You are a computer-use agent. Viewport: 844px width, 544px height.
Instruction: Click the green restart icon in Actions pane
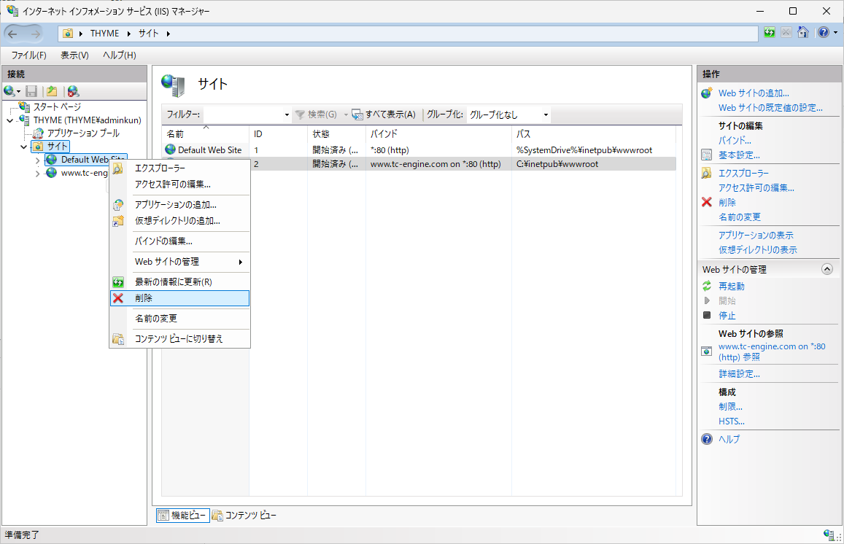707,286
